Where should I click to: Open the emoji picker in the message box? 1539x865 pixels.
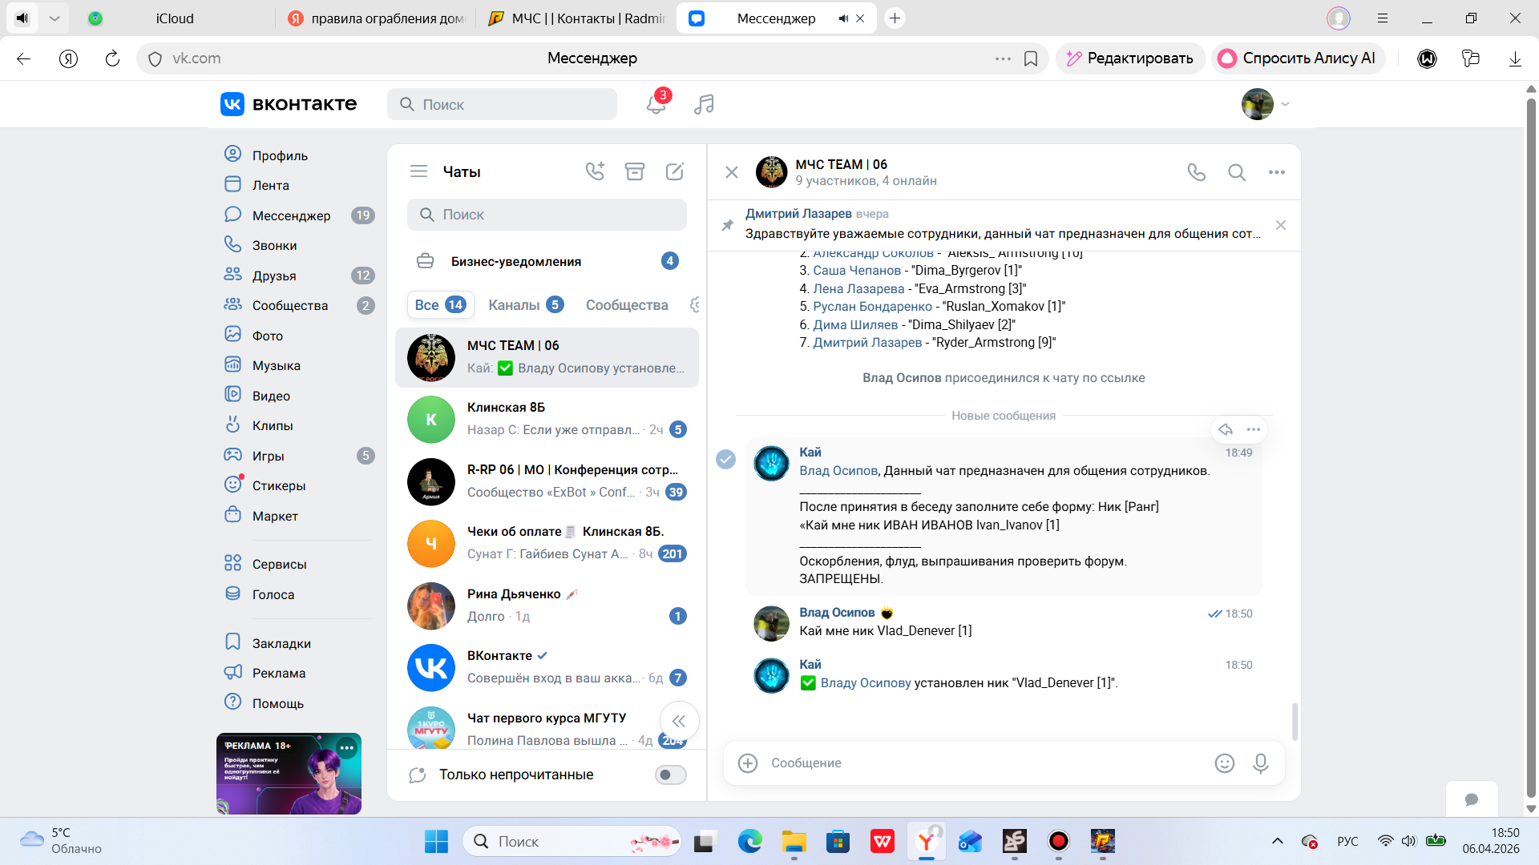point(1224,763)
